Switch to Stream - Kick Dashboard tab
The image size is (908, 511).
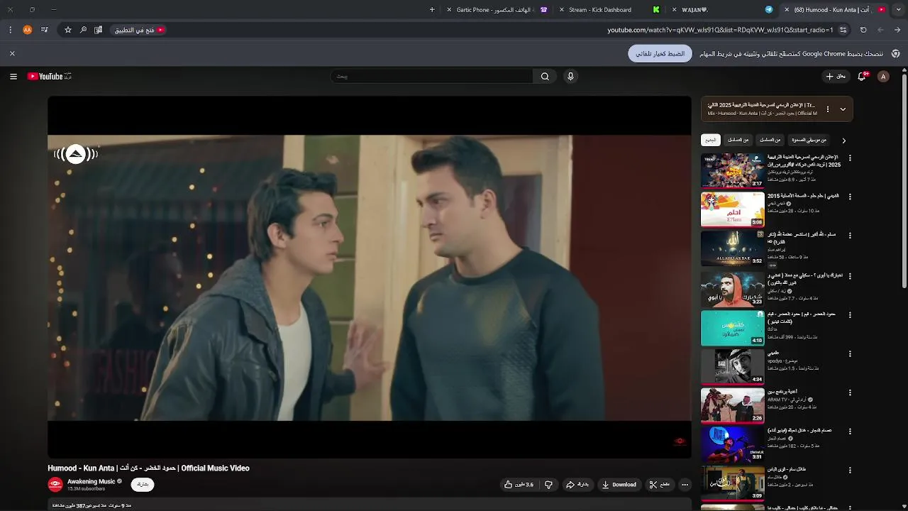[x=609, y=10]
